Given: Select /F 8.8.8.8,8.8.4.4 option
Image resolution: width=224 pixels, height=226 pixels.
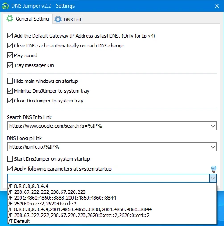Looking at the screenshot, I should [x=112, y=186].
